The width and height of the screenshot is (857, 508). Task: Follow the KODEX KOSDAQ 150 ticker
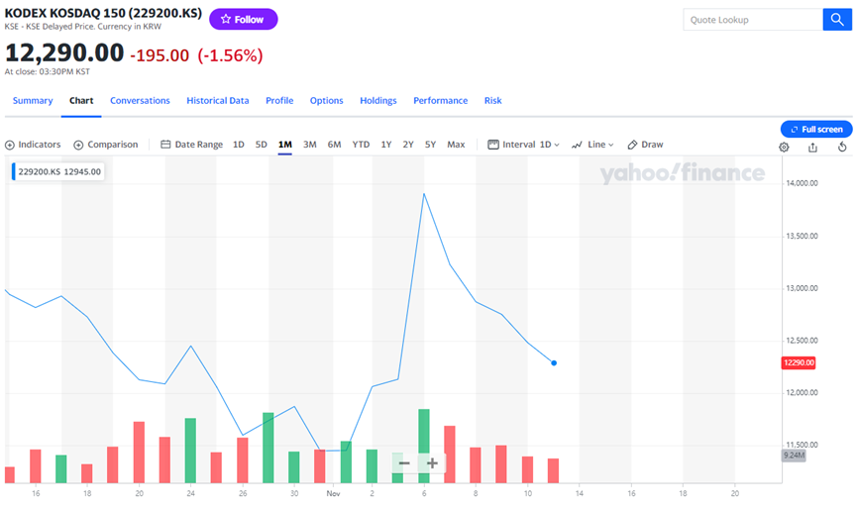point(244,19)
